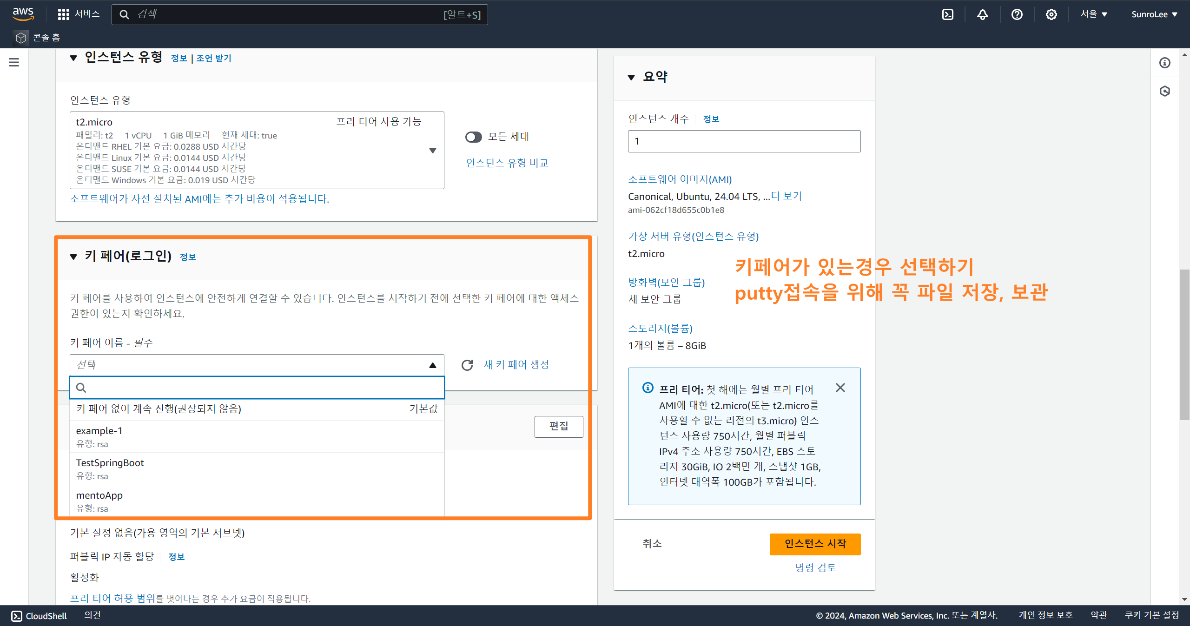This screenshot has width=1190, height=626.
Task: Collapse the 키 페어(로그인) section
Action: click(73, 257)
